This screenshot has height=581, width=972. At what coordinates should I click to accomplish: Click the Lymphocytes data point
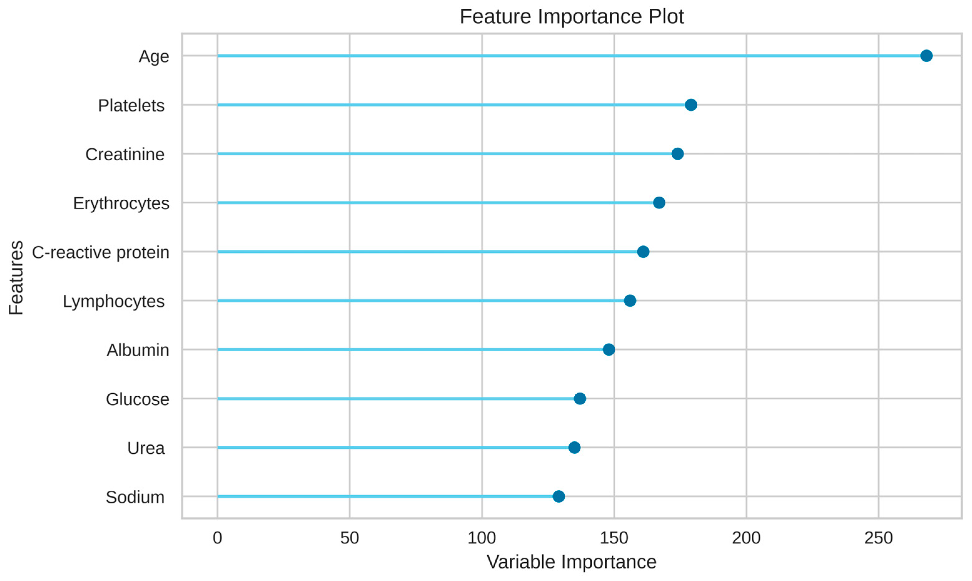630,301
